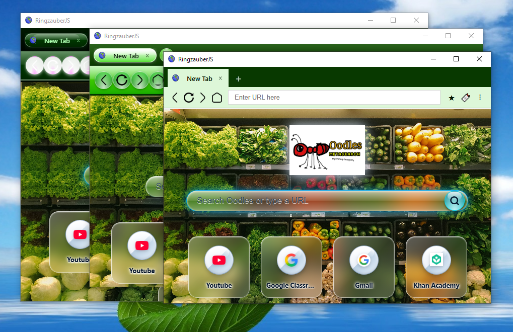513x332 pixels.
Task: Go forward in the rear dark window
Action: click(x=70, y=66)
